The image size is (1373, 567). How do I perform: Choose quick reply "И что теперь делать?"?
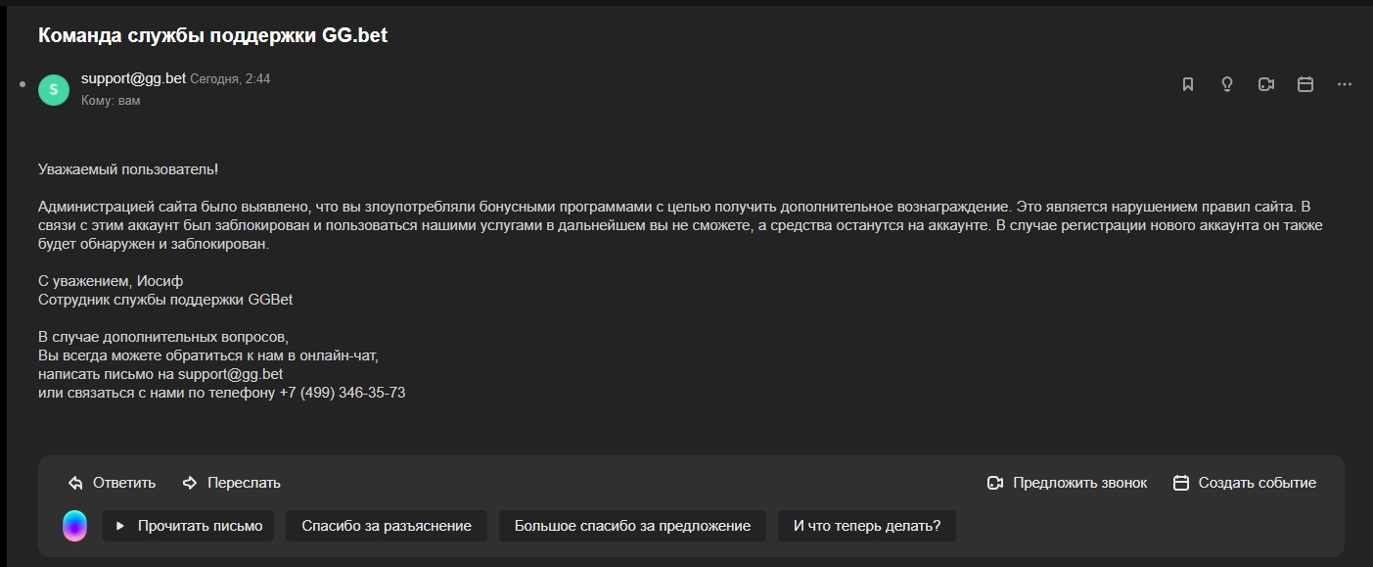click(x=867, y=526)
